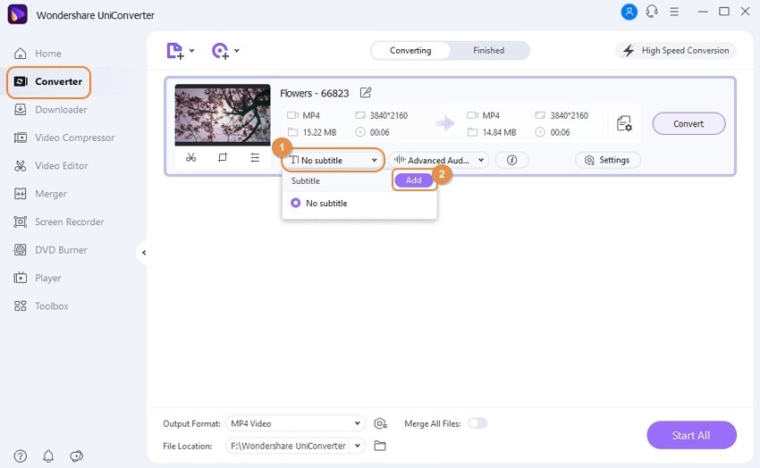Image resolution: width=760 pixels, height=468 pixels.
Task: Select the Trim scissors tool
Action: coord(191,157)
